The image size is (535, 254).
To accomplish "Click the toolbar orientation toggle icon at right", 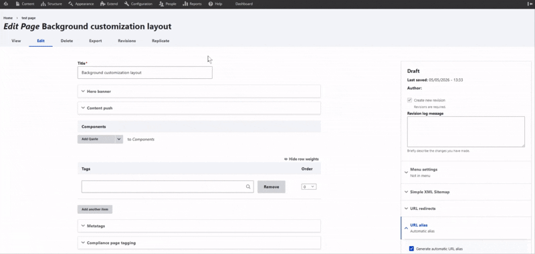I will pyautogui.click(x=530, y=4).
